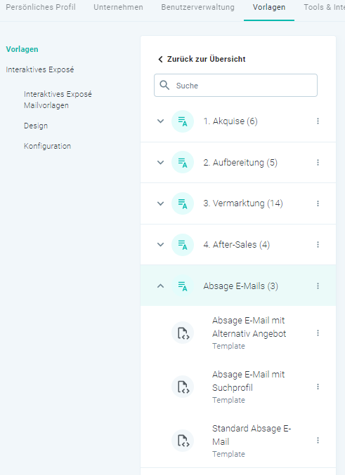
Task: Go back via Zurück zur Übersicht
Action: 202,59
